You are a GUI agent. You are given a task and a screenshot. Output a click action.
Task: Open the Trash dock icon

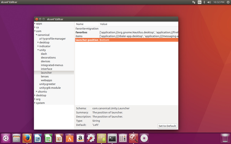225,138
